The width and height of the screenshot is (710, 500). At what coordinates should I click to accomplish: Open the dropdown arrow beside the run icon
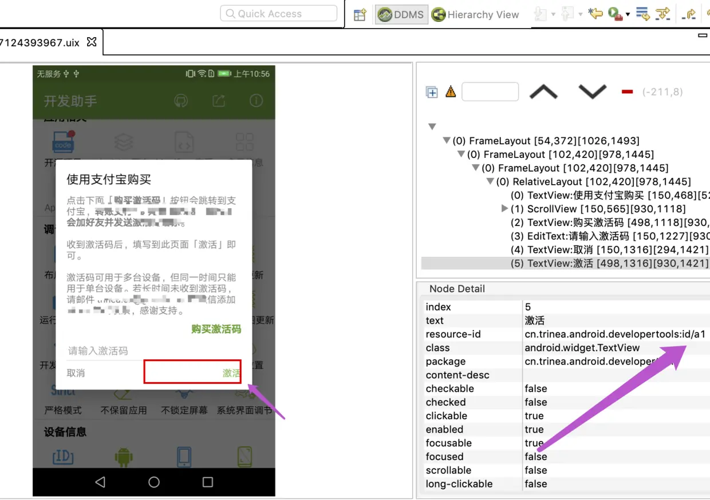tap(628, 15)
